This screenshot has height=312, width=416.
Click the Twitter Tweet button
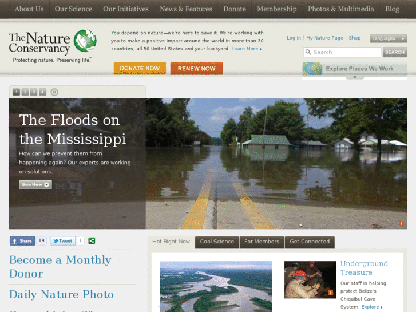[63, 241]
